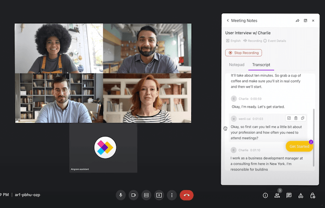The width and height of the screenshot is (325, 208).
Task: Click the English language option
Action: point(233,41)
